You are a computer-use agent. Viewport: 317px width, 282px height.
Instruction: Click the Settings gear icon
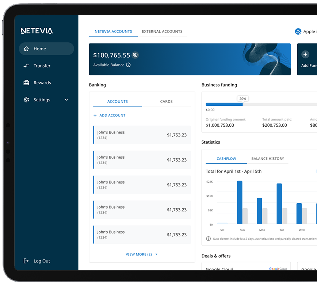click(x=26, y=100)
